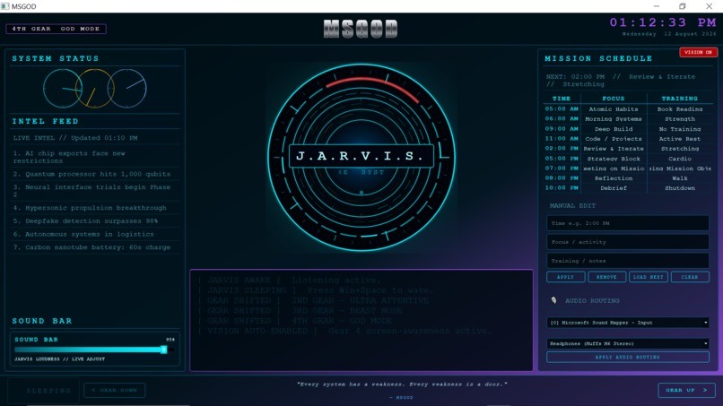Shift up with the GEAR UP button

(686, 390)
